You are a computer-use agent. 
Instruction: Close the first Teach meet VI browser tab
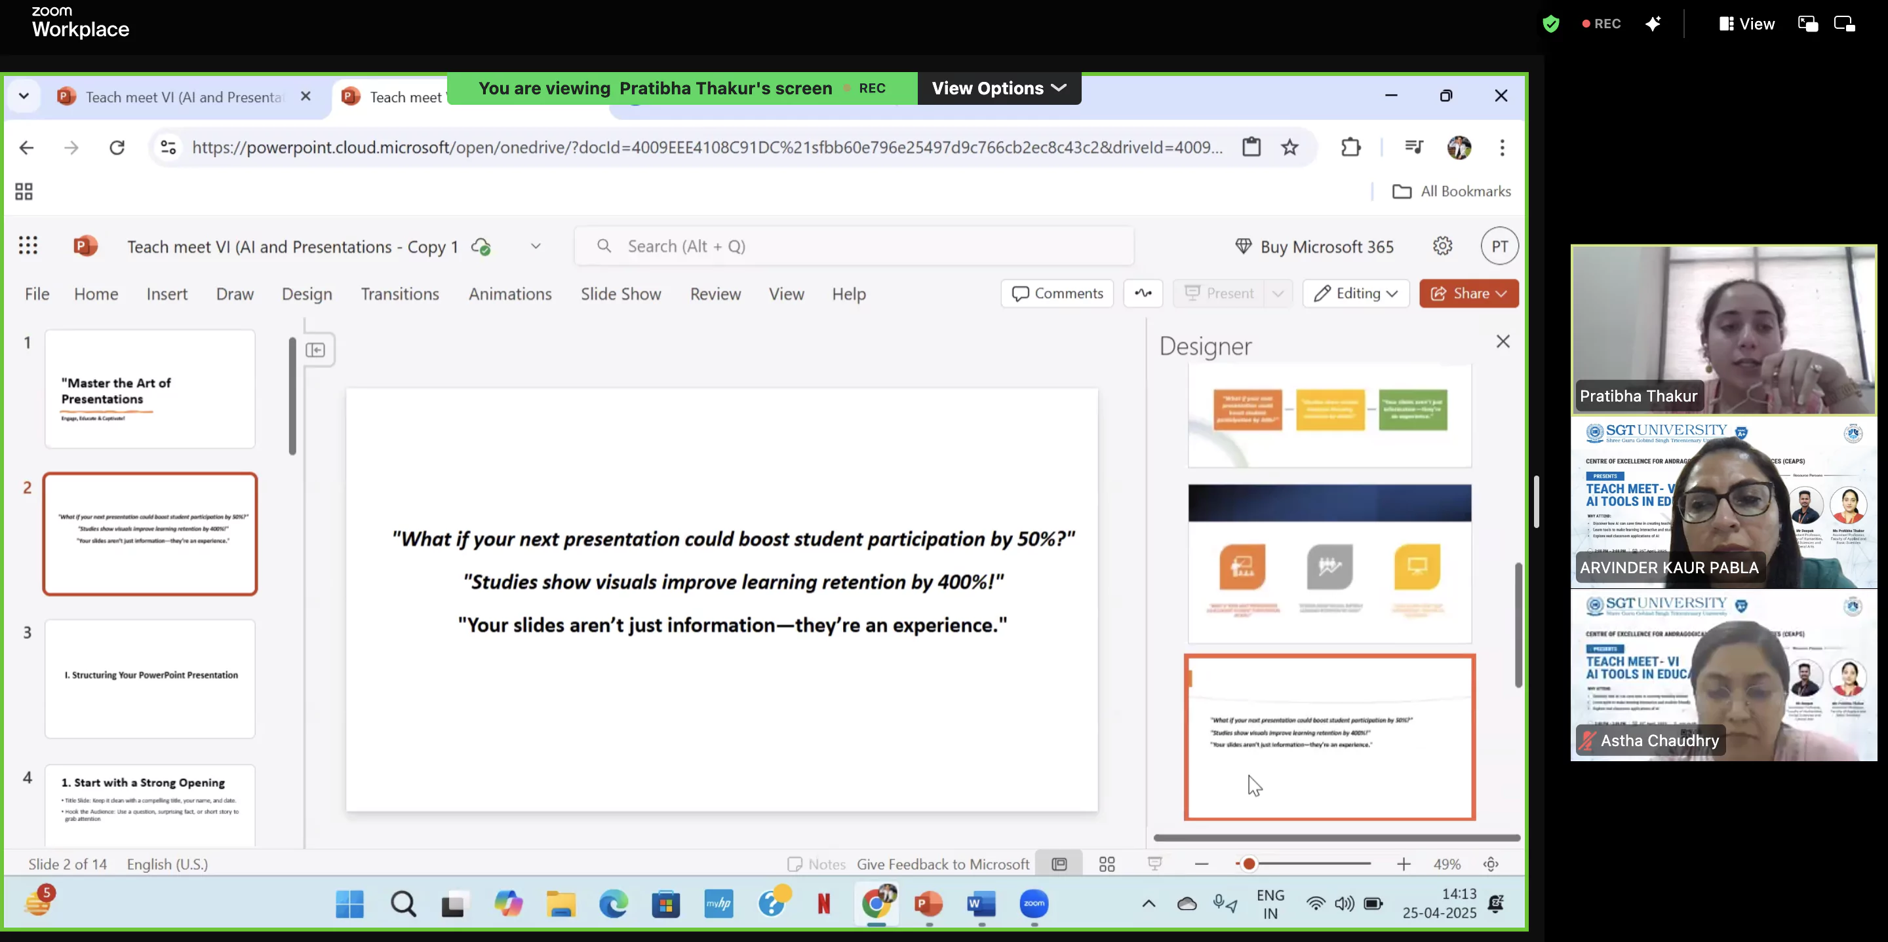305,96
